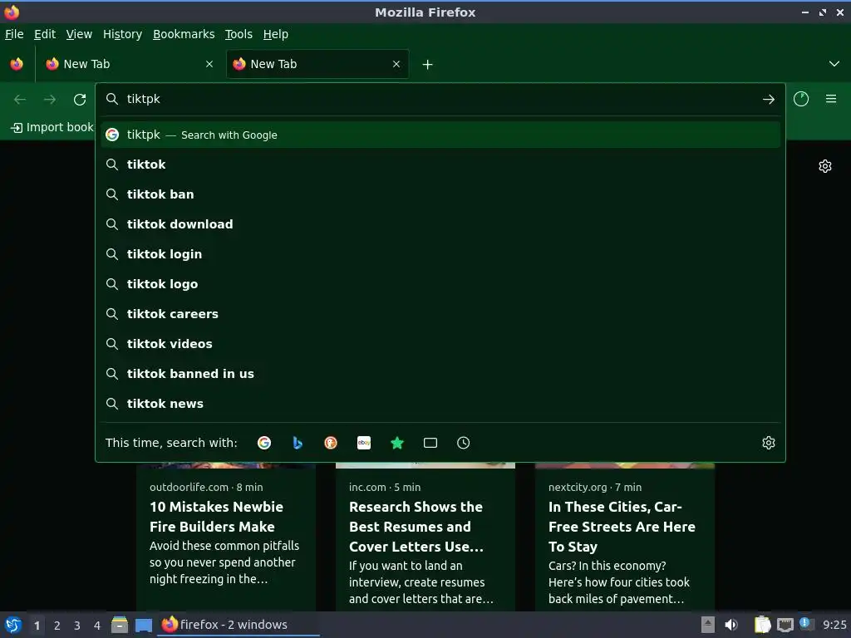851x638 pixels.
Task: Search this time with DuckDuckGo icon
Action: click(x=331, y=443)
